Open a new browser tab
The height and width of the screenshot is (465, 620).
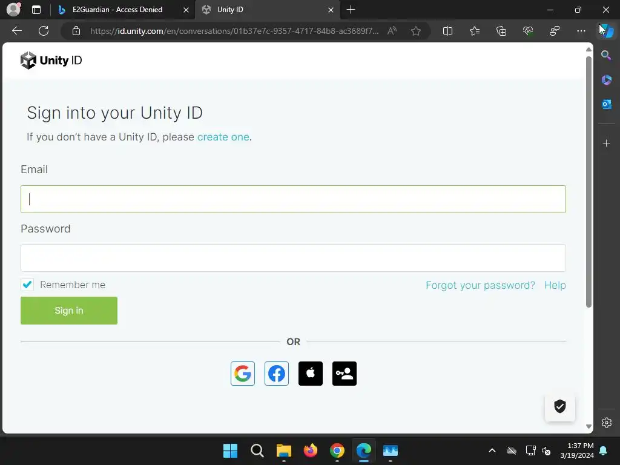tap(351, 10)
